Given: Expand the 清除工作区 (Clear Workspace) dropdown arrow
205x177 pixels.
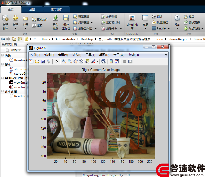Looking at the screenshot, I should 96,28.
